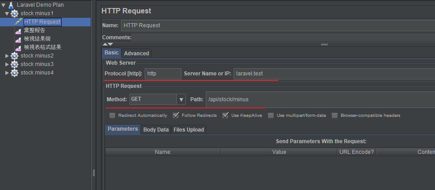The width and height of the screenshot is (435, 190).
Task: Click the 檢視表格式結果 listener icon
Action: coord(18,47)
